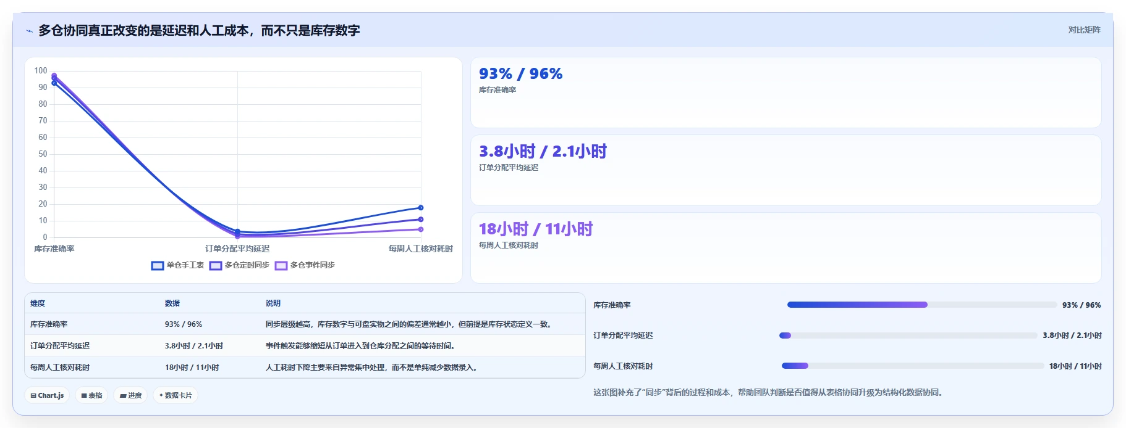This screenshot has width=1126, height=428.
Task: Click progress row label 库存准确率
Action: point(612,305)
